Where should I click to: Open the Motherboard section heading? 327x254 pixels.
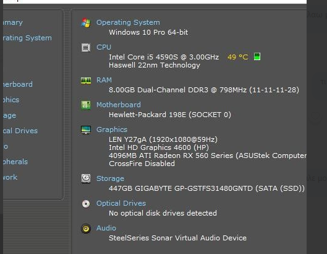pos(119,105)
